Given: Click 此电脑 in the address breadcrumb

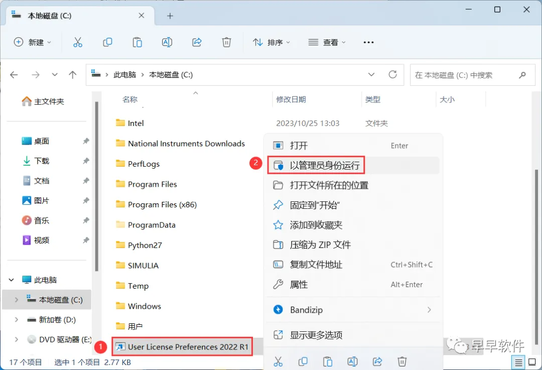Looking at the screenshot, I should (x=125, y=75).
